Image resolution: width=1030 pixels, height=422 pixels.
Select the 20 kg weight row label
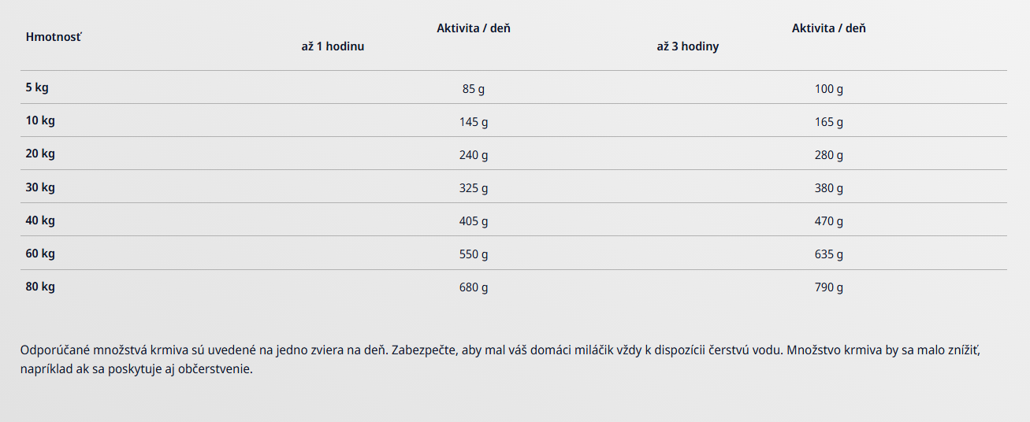point(40,154)
